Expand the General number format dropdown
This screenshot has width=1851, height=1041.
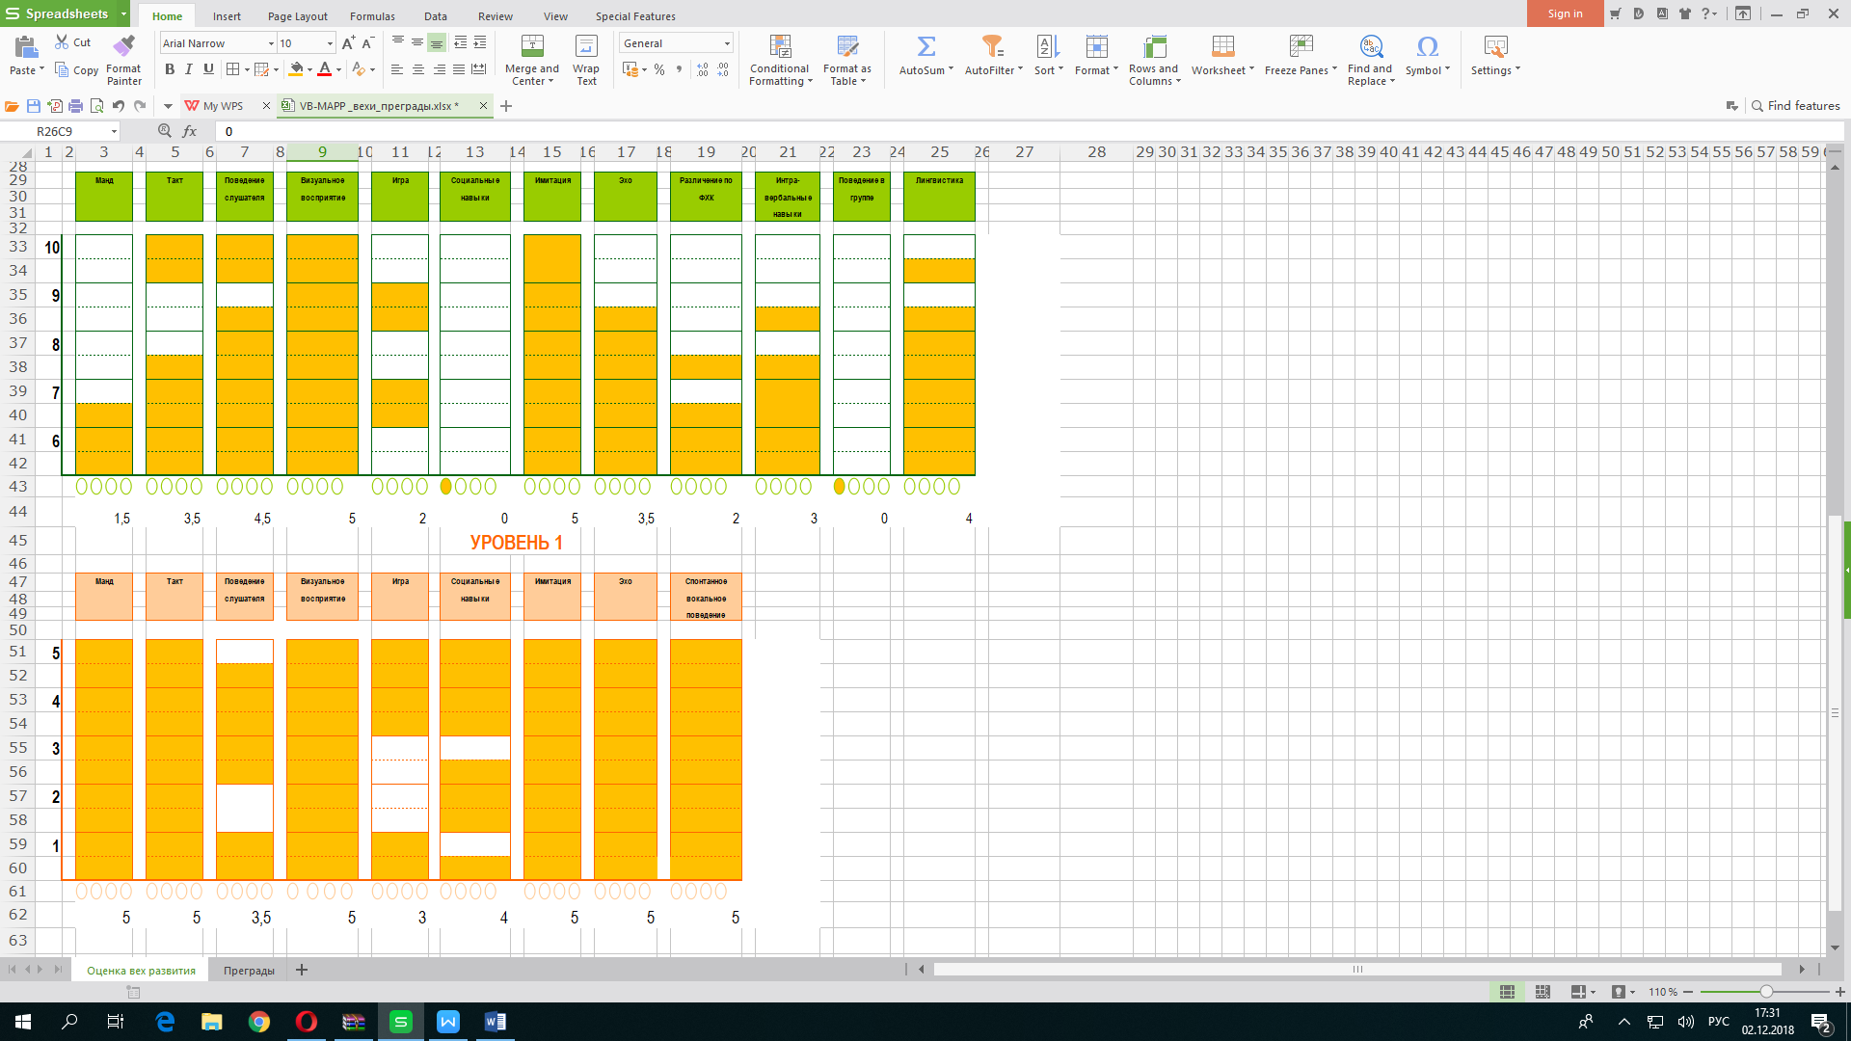coord(727,43)
